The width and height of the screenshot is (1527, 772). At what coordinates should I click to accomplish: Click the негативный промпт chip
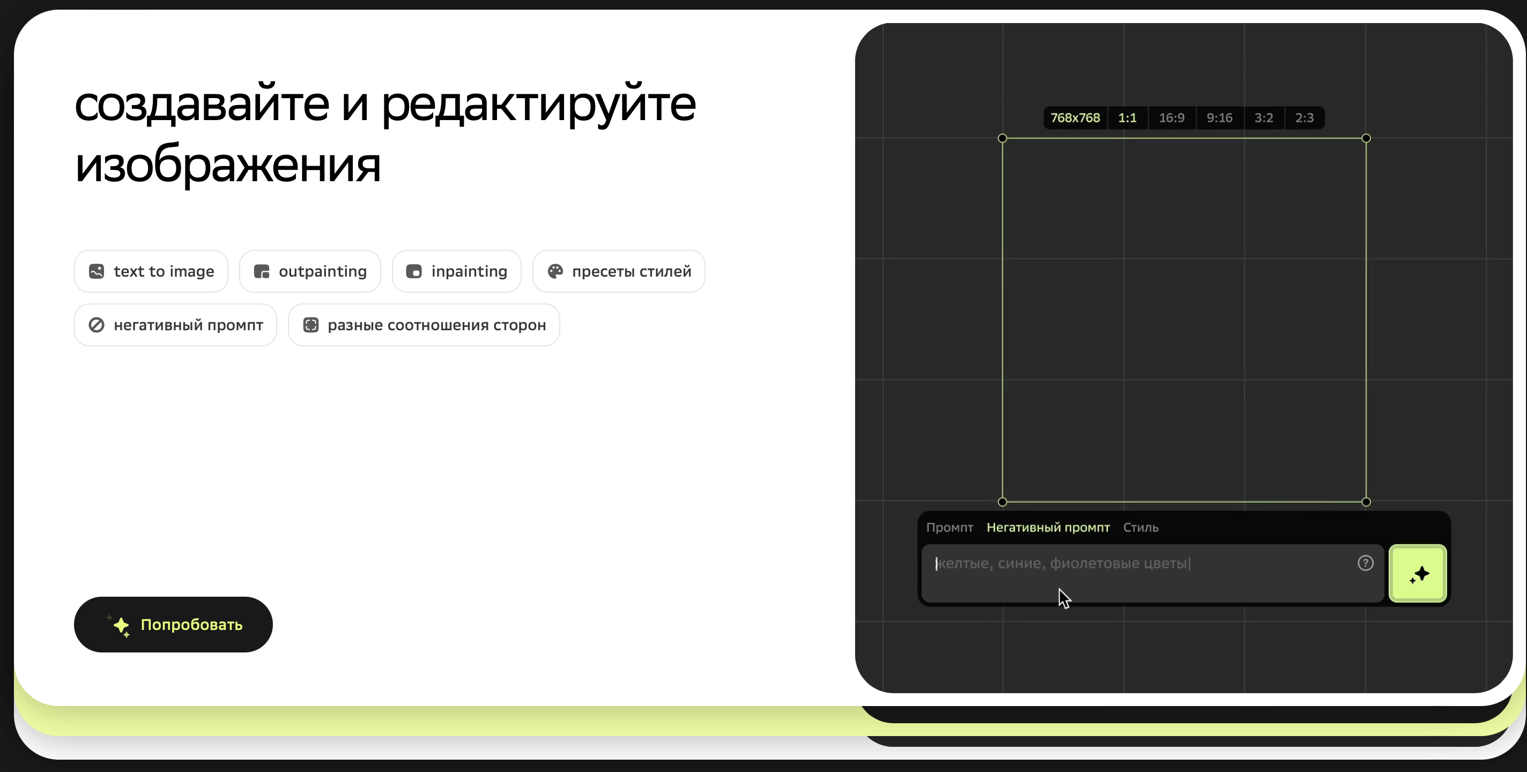click(175, 325)
